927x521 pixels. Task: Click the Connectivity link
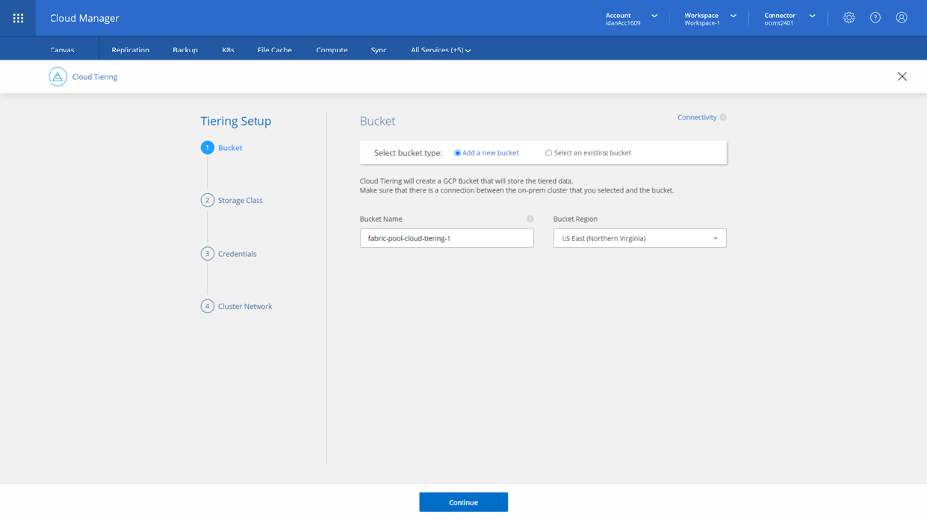click(696, 118)
